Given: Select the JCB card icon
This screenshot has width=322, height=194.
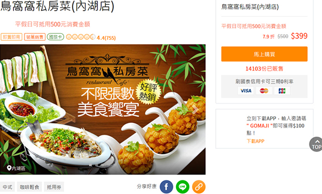Looking at the screenshot, I should pyautogui.click(x=282, y=90).
